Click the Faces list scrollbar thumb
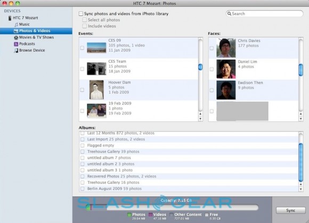309x223 pixels. [x=300, y=70]
